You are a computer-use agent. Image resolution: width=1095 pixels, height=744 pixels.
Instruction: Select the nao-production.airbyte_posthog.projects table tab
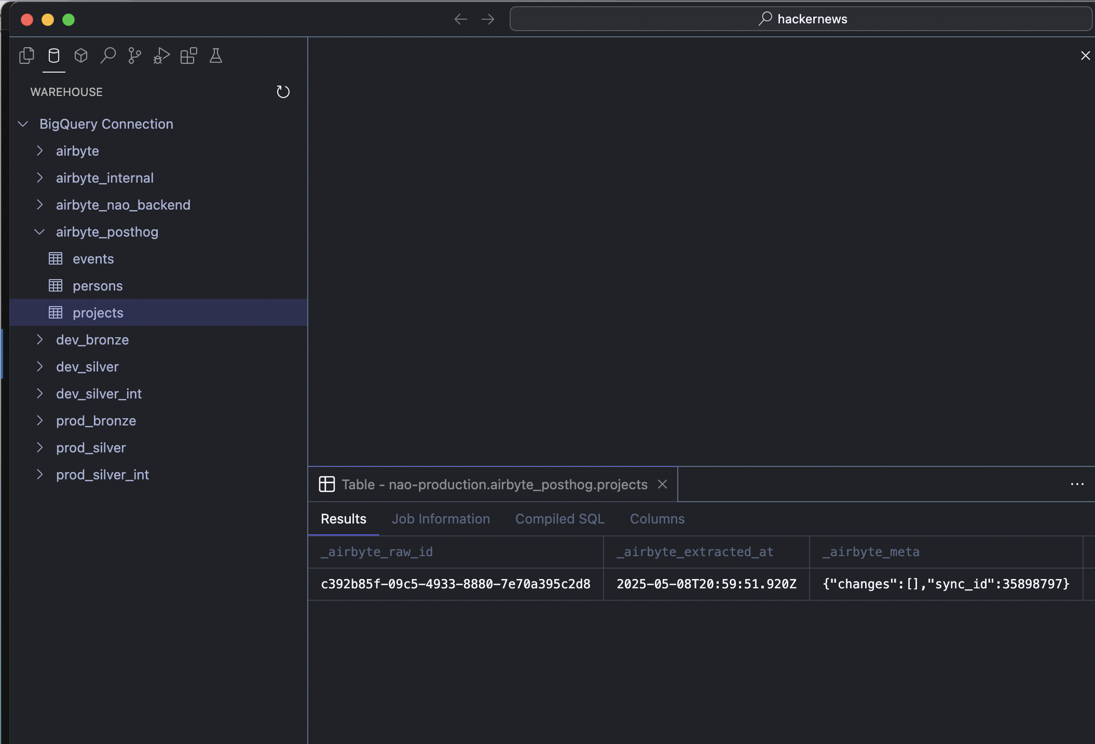[493, 484]
